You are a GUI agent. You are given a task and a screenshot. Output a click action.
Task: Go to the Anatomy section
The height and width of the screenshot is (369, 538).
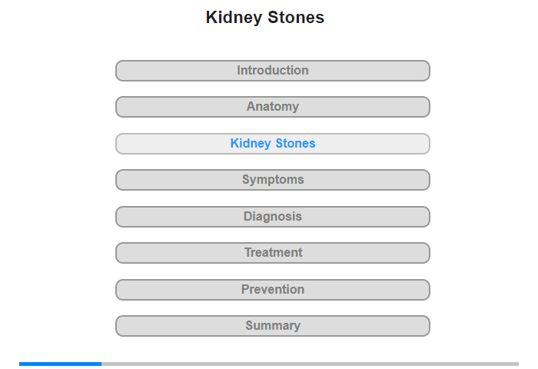coord(273,107)
